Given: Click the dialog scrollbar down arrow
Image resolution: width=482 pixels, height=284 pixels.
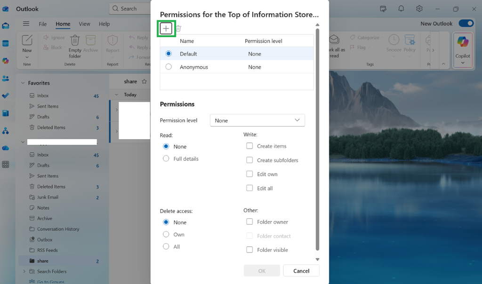Looking at the screenshot, I should click(x=318, y=260).
